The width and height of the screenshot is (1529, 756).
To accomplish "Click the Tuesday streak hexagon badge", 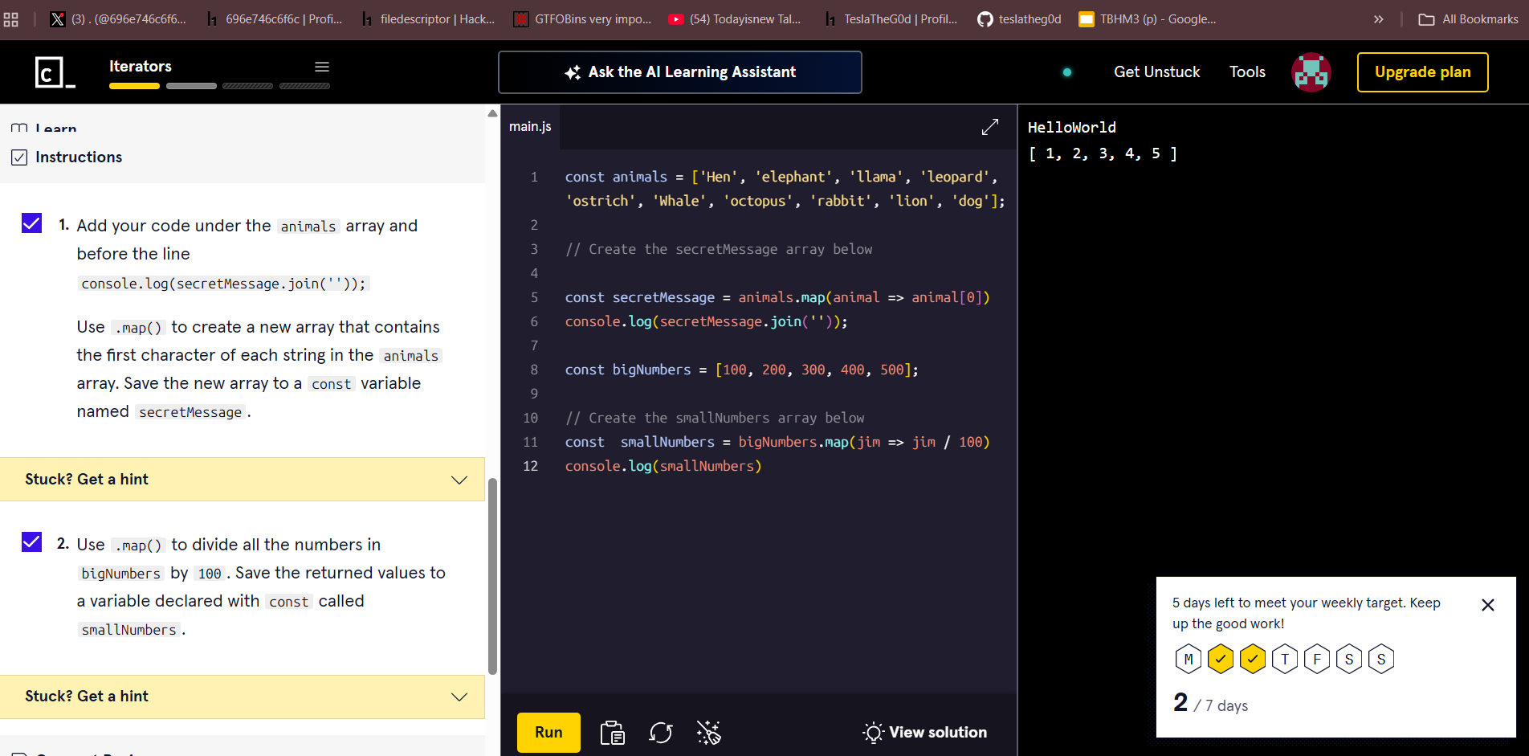I will coord(1220,660).
